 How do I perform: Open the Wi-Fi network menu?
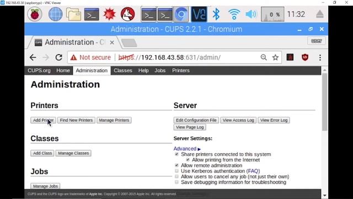tap(234, 14)
